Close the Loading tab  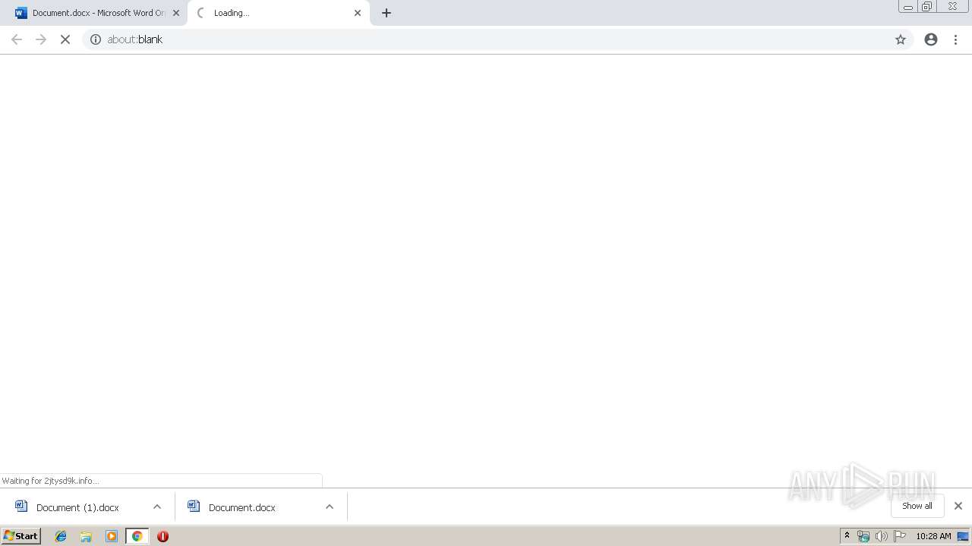(x=358, y=13)
